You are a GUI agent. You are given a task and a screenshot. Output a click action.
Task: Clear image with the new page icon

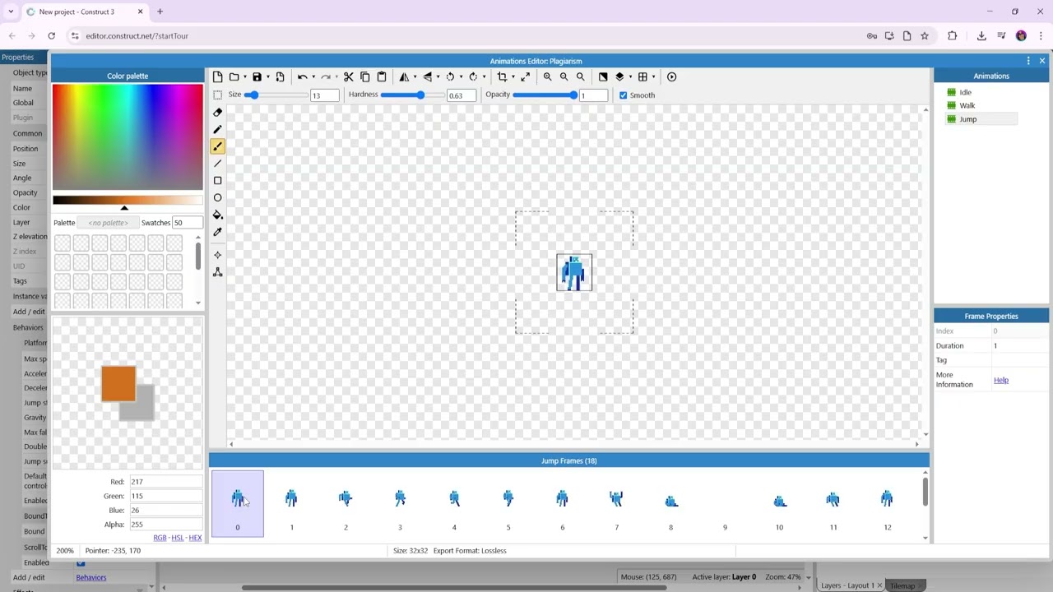pos(217,76)
